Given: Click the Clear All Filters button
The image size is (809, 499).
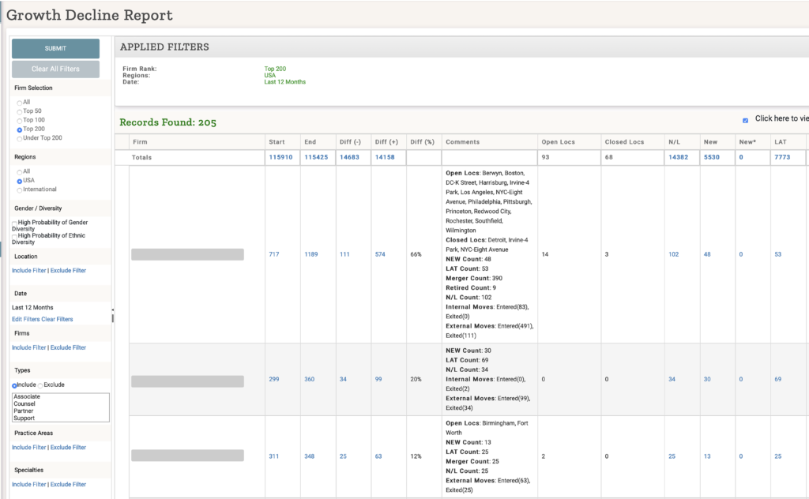Looking at the screenshot, I should (56, 69).
